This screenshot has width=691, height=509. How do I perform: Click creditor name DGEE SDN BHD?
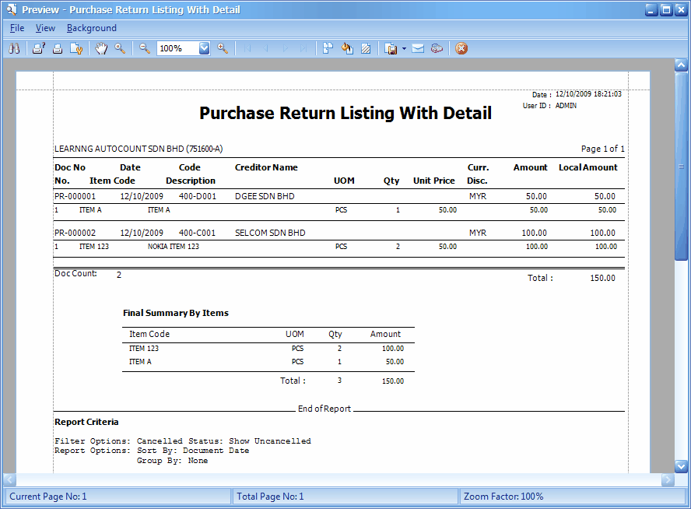265,196
